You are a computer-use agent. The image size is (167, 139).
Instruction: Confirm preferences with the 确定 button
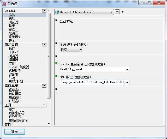click(x=15, y=132)
